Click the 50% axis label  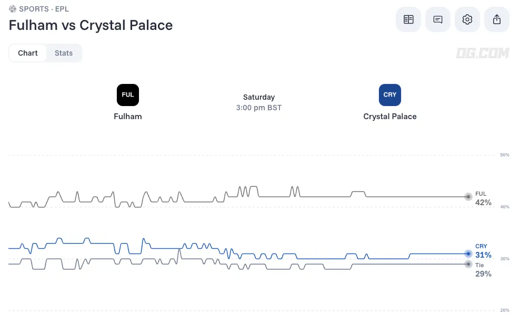(505, 155)
